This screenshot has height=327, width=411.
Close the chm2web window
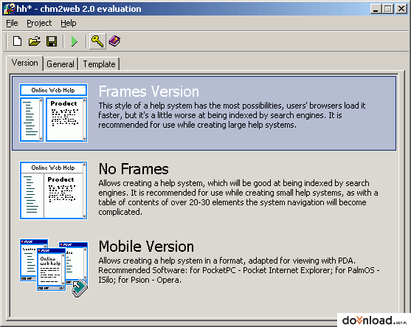401,9
